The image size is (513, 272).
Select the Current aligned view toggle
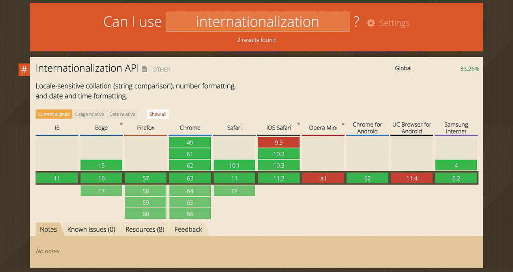[54, 114]
